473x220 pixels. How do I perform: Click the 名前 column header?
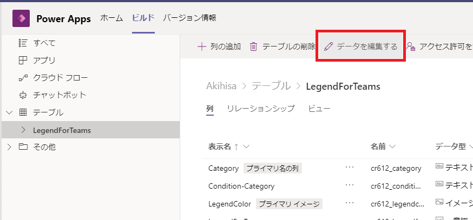[x=378, y=147]
